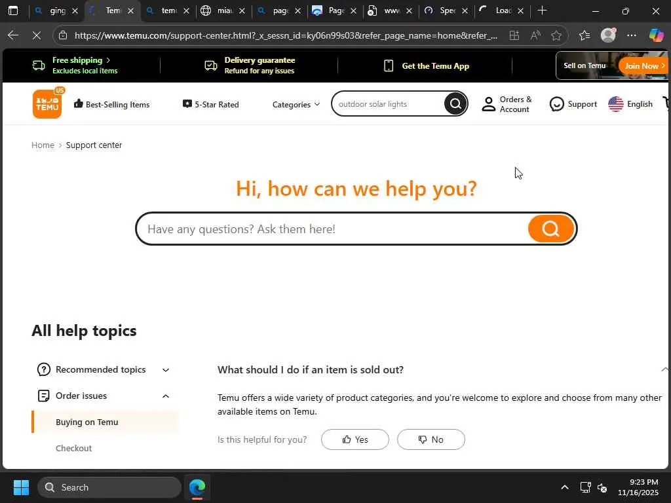Click the Free shipping truck icon

coord(39,65)
